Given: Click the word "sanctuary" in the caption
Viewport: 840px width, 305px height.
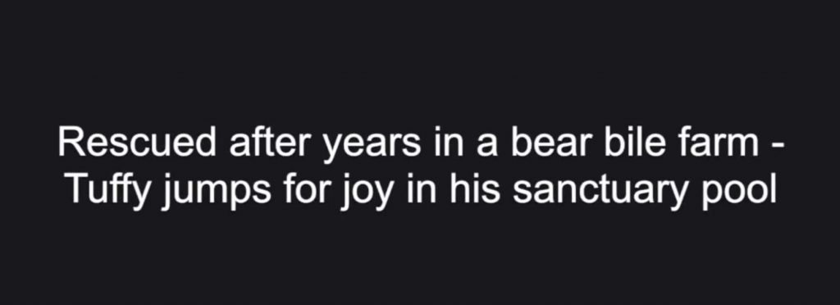Looking at the screenshot, I should point(600,193).
